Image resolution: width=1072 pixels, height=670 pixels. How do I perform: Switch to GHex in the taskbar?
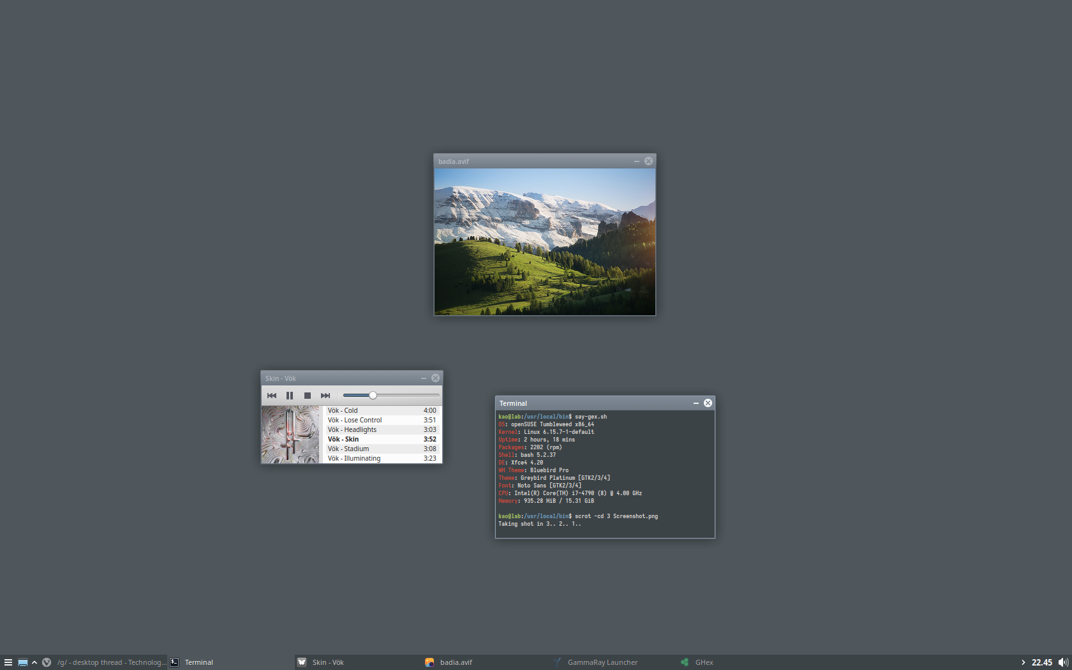click(x=741, y=662)
